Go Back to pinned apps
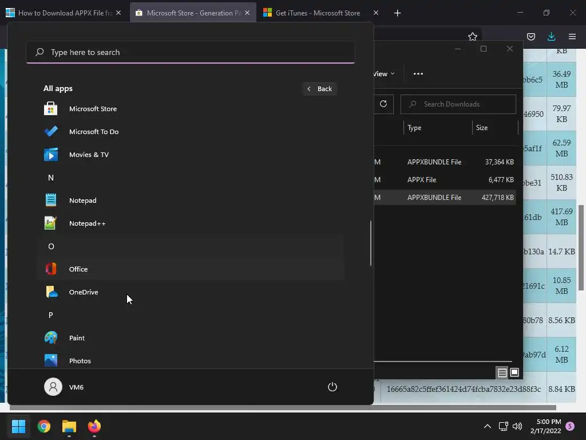This screenshot has width=586, height=440. (319, 89)
